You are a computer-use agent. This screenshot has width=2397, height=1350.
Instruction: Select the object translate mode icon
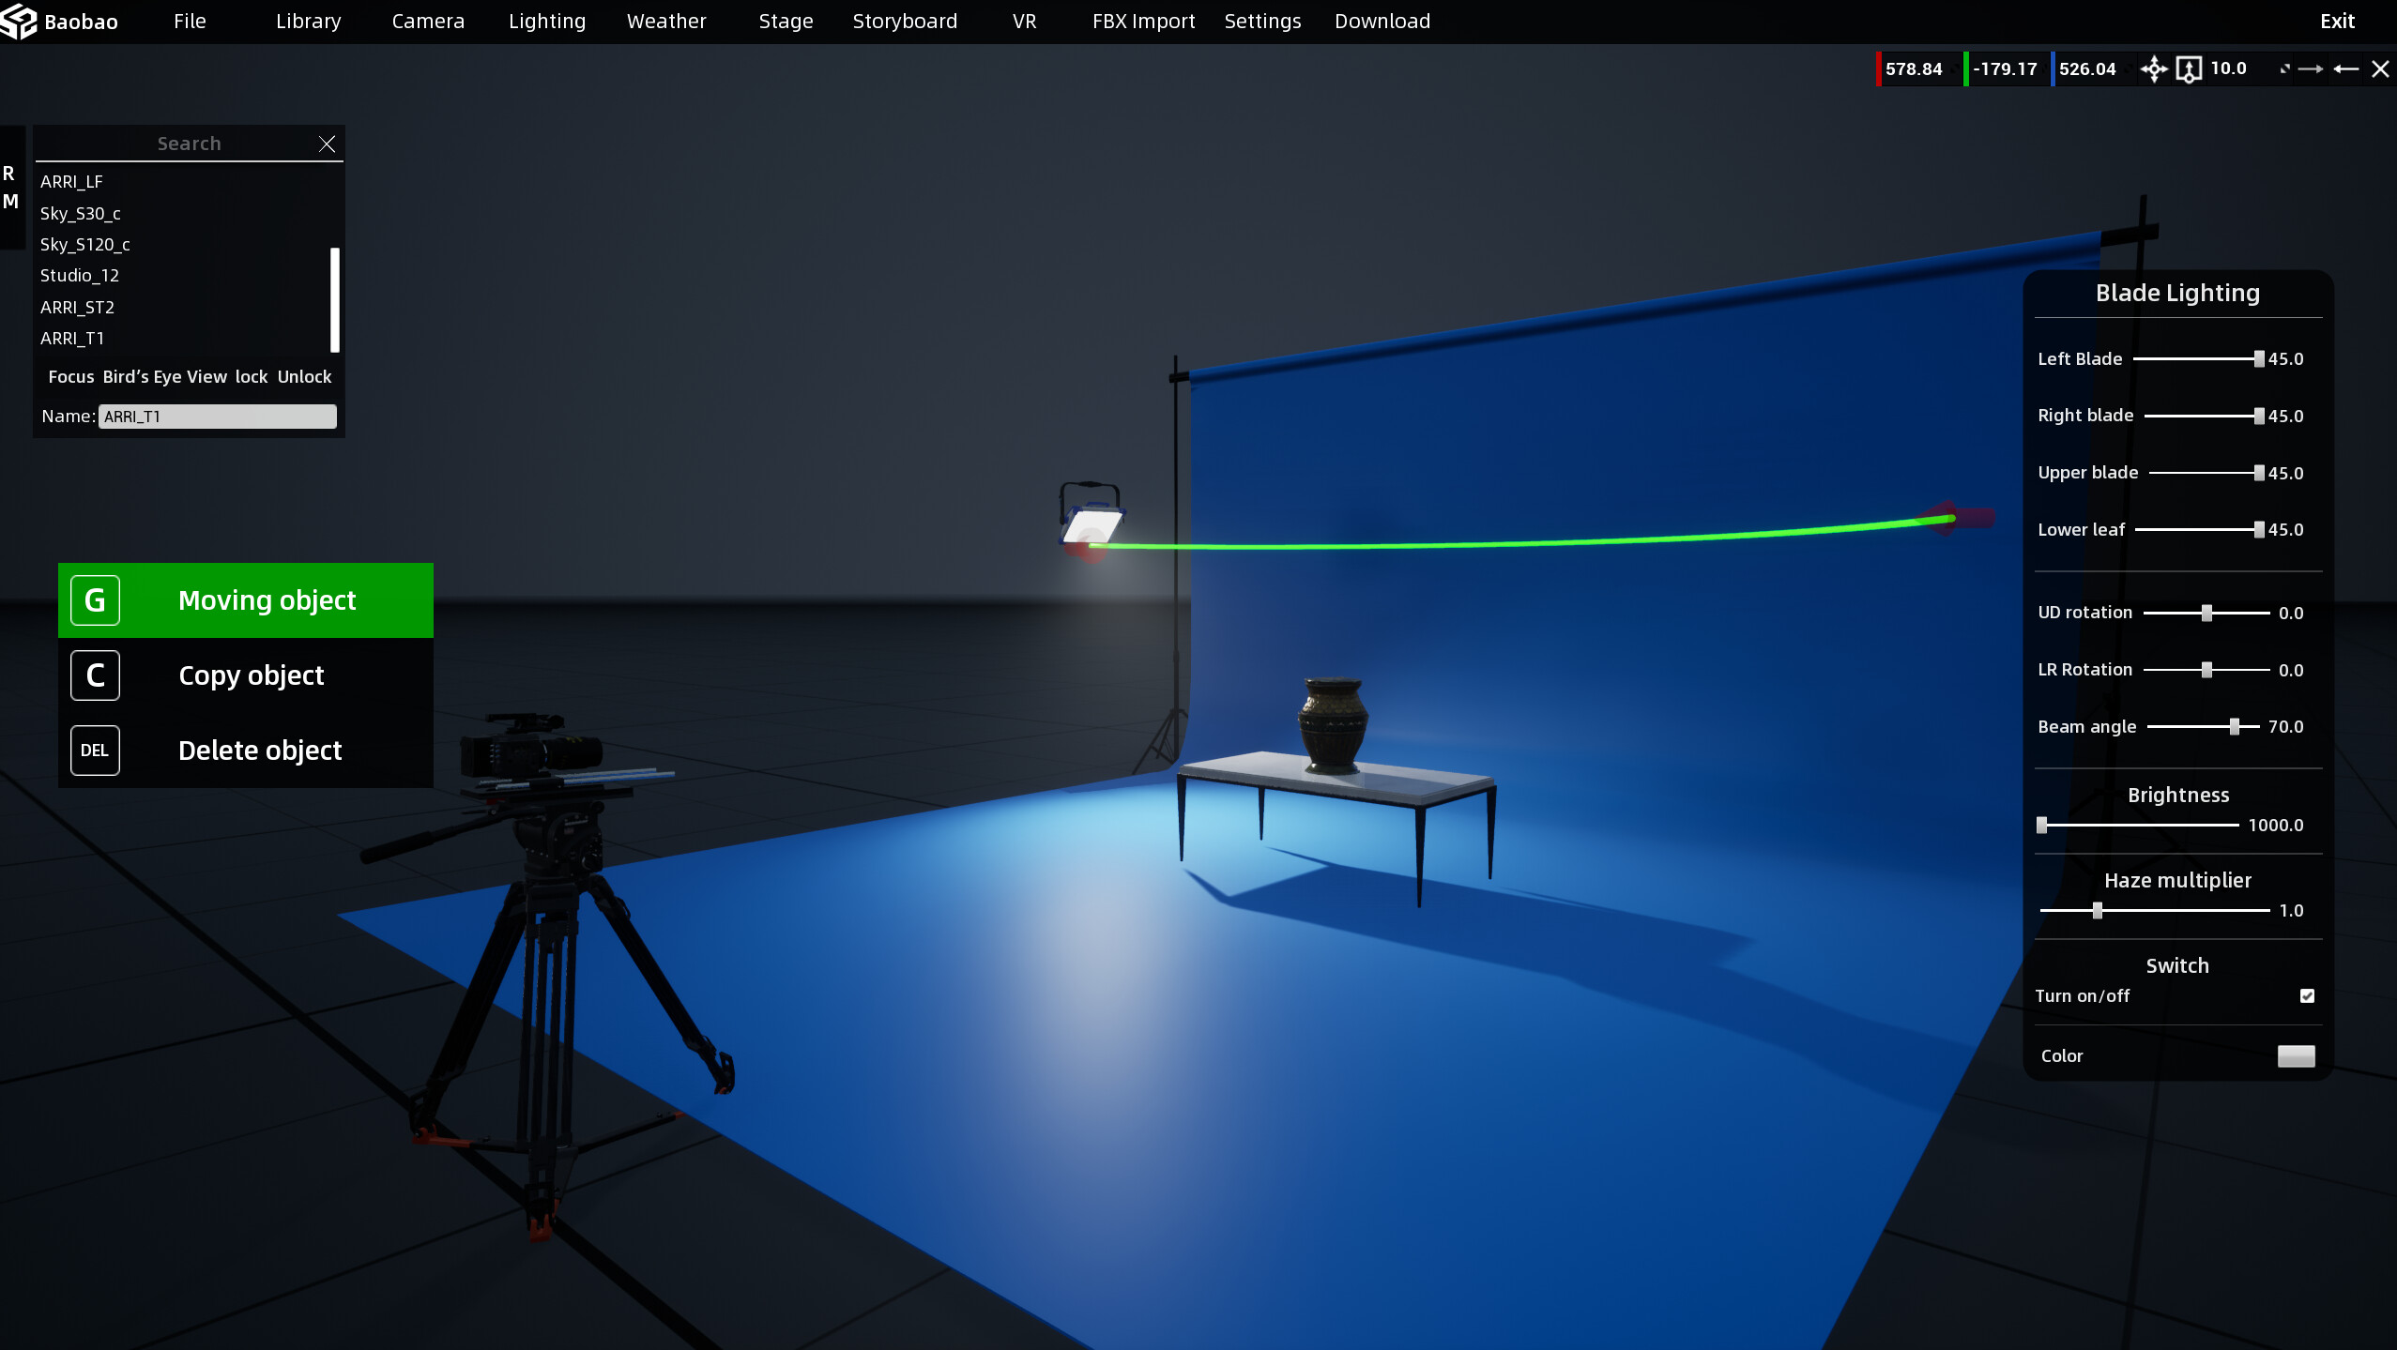2188,68
